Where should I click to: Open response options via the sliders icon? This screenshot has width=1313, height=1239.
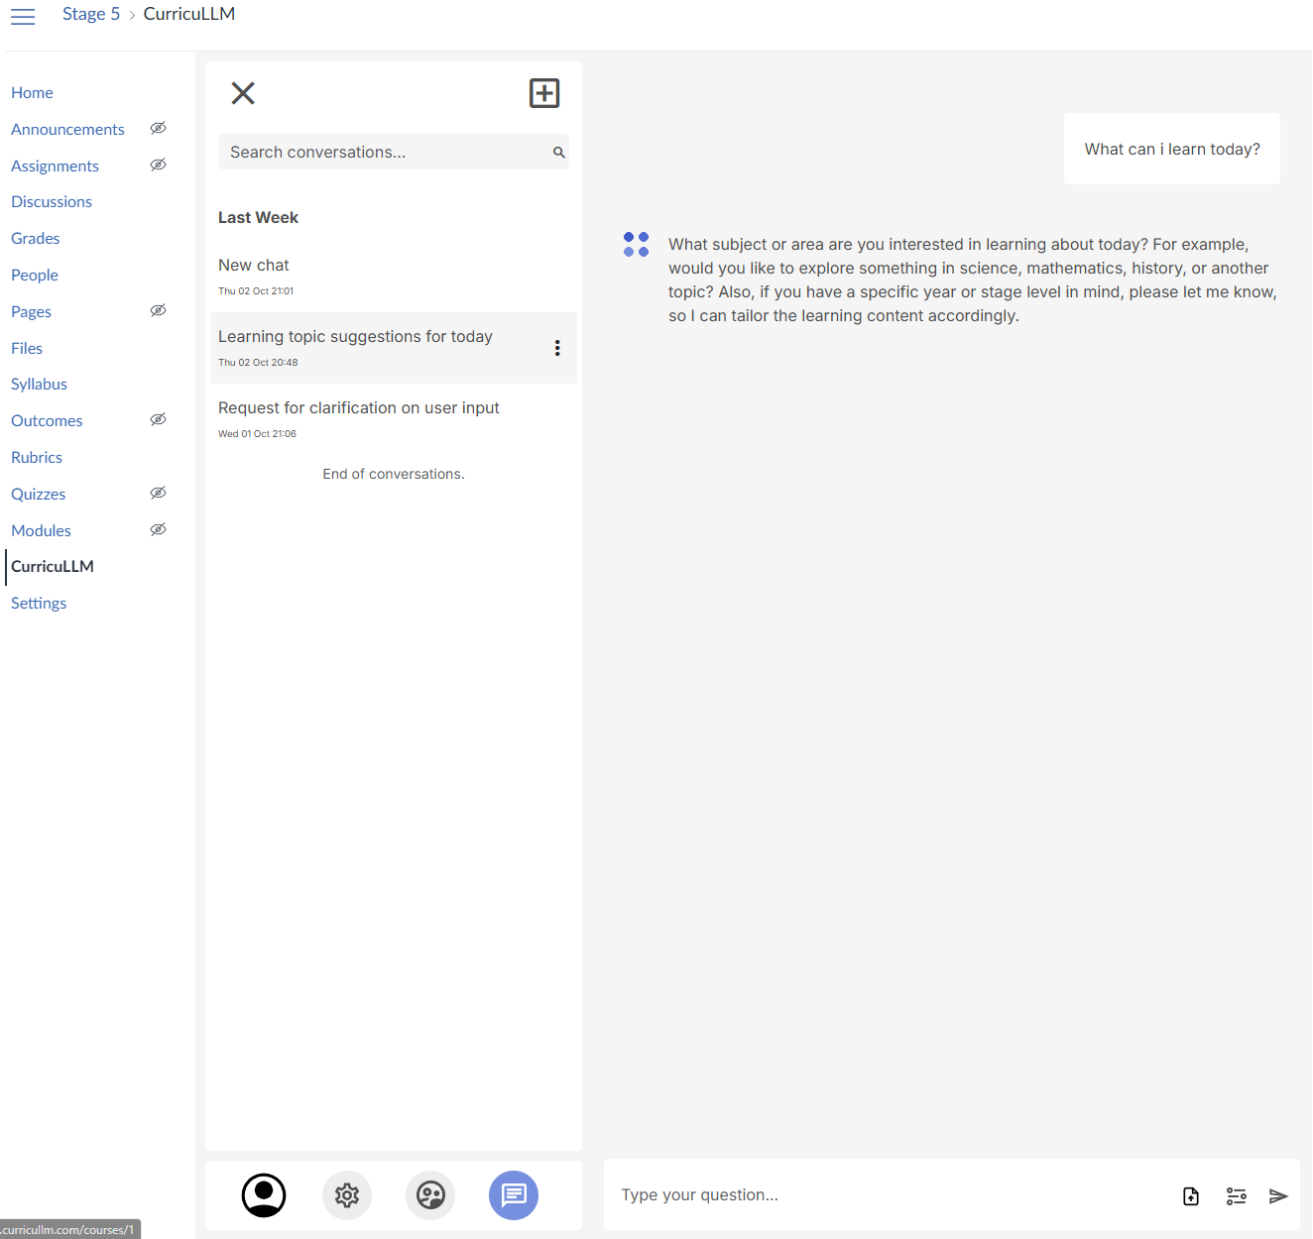[x=1236, y=1195]
